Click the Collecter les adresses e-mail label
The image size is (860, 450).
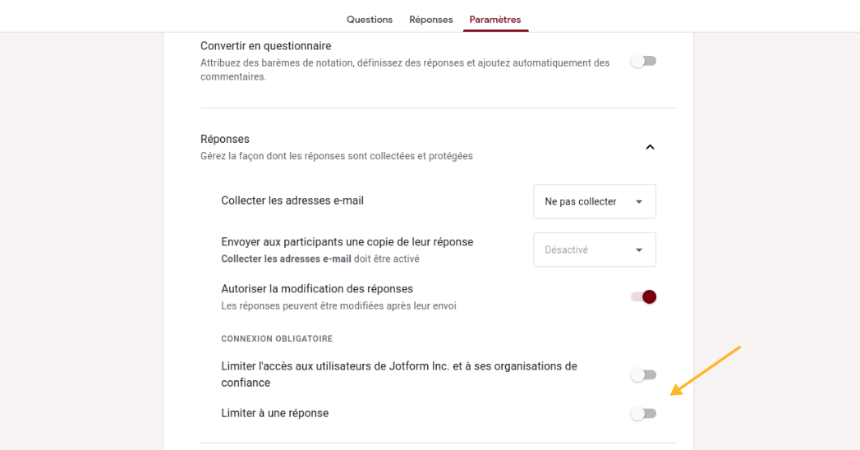point(292,200)
